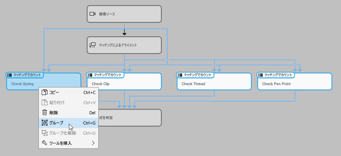
Task: Click the wrench icon beside ツールを挿入
Action: pos(45,143)
